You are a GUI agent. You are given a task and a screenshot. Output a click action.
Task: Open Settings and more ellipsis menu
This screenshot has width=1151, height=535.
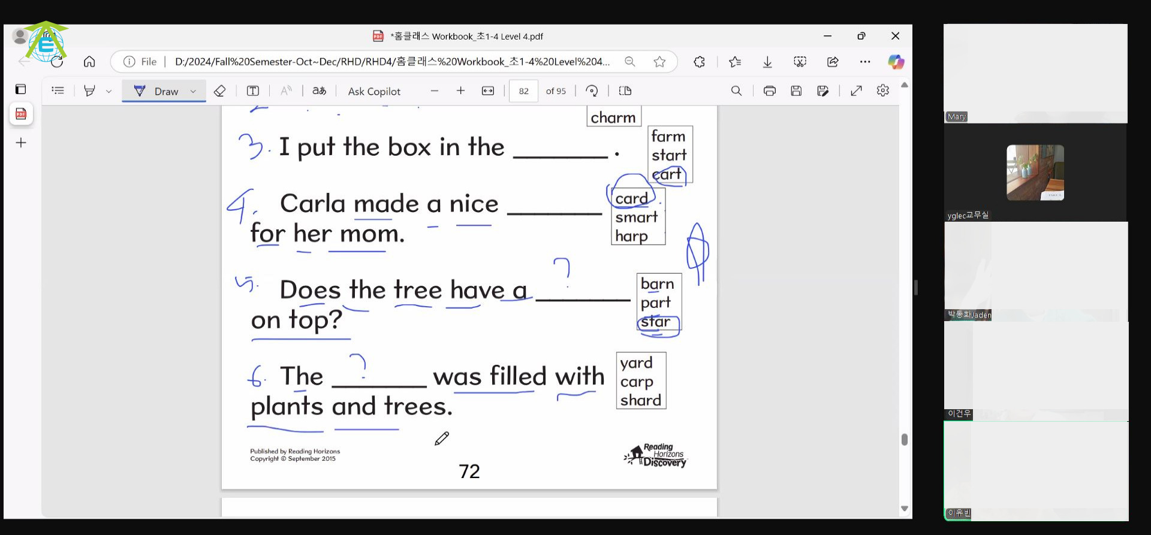(865, 62)
